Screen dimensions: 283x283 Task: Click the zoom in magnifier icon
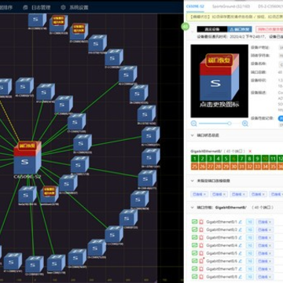245,123
